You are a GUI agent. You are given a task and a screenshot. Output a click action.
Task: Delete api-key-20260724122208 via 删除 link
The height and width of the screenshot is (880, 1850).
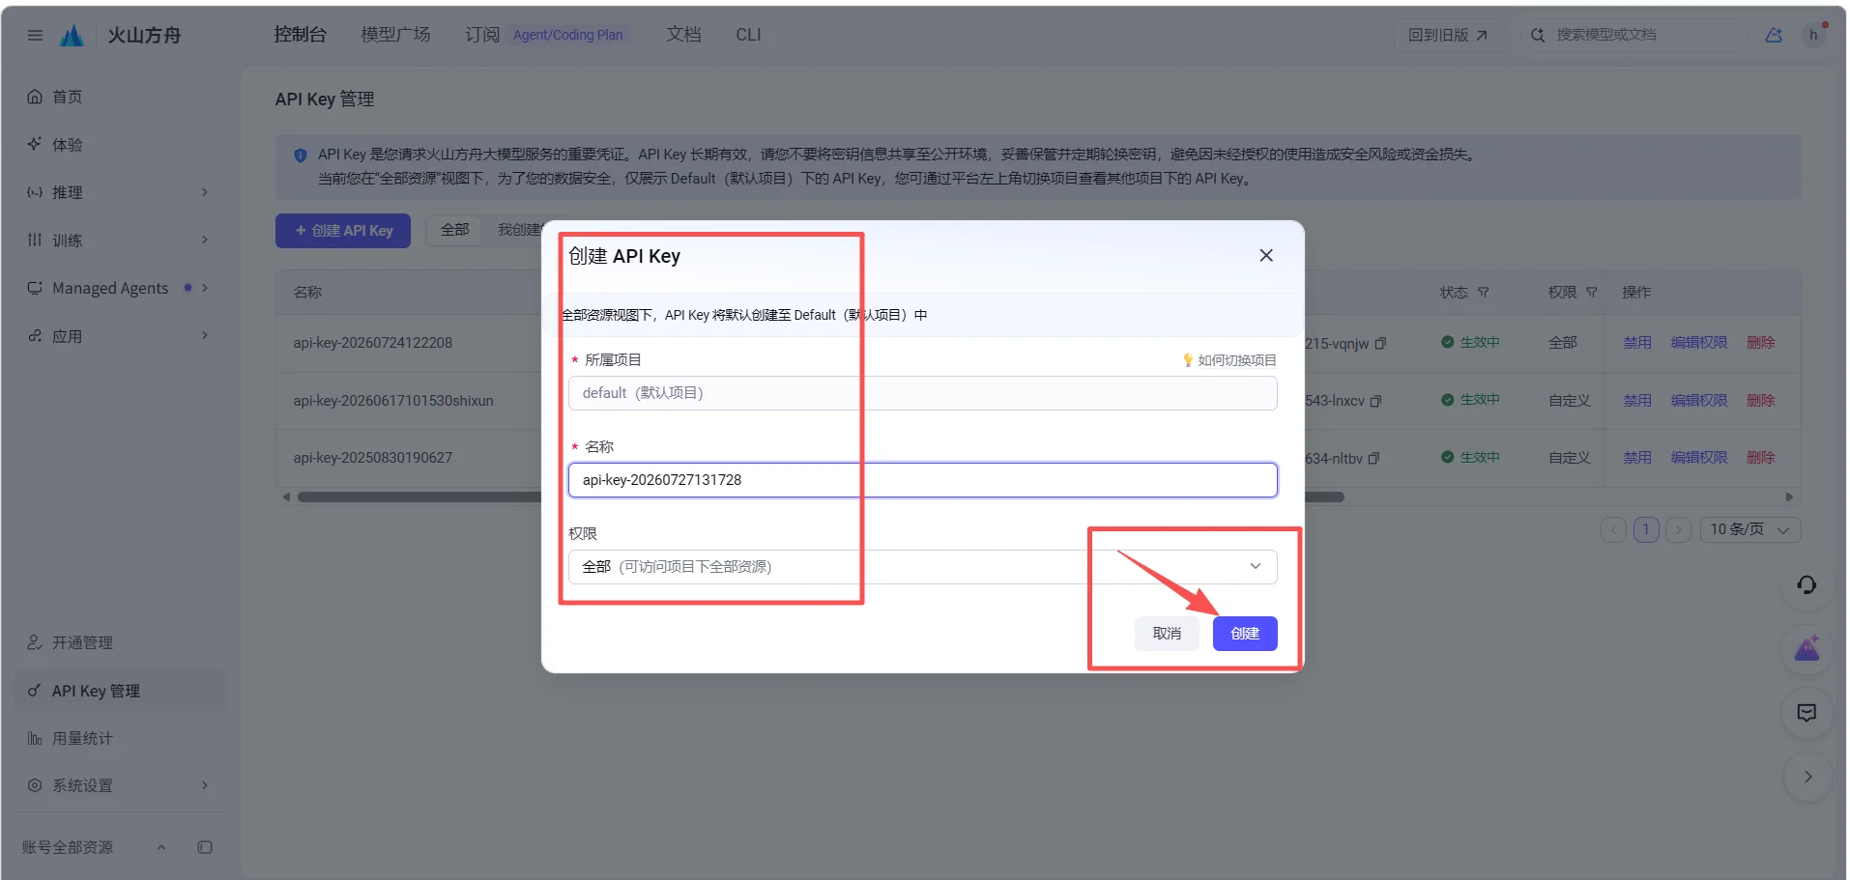[x=1761, y=343]
